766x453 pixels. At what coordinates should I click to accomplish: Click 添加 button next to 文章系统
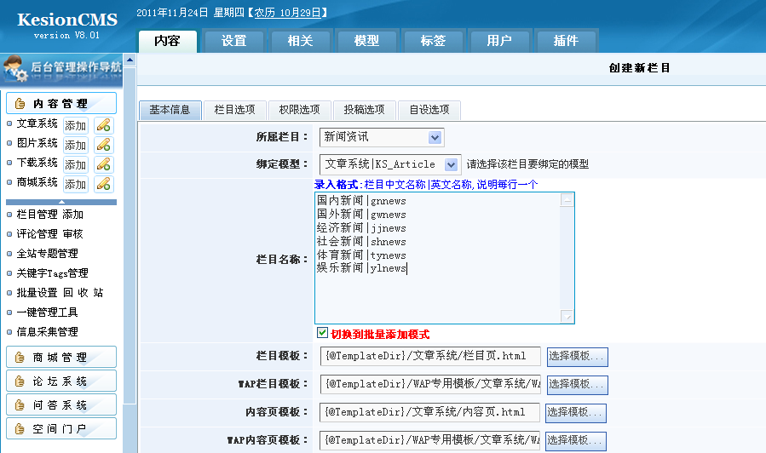pos(75,125)
